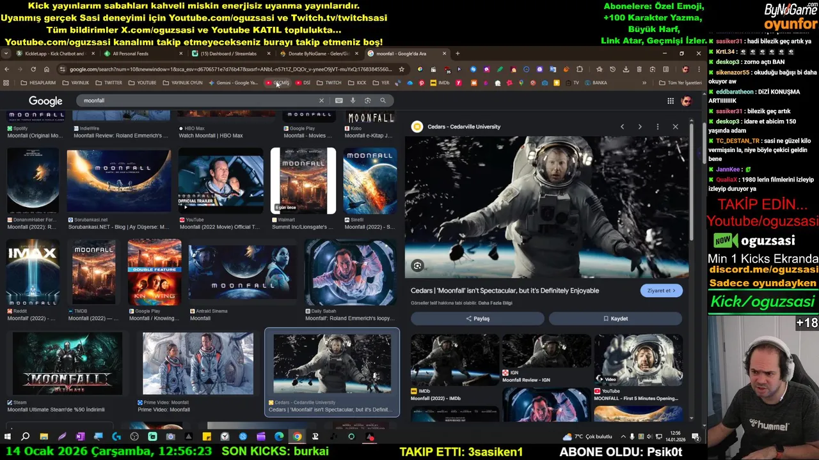Open the Windows Start menu
The width and height of the screenshot is (819, 460).
pos(7,437)
